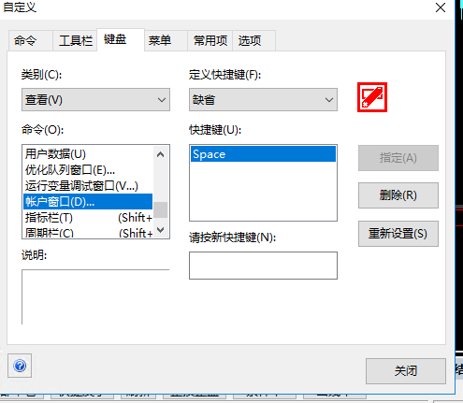
Task: Click the command list scrollbar thumb
Action: [x=161, y=209]
